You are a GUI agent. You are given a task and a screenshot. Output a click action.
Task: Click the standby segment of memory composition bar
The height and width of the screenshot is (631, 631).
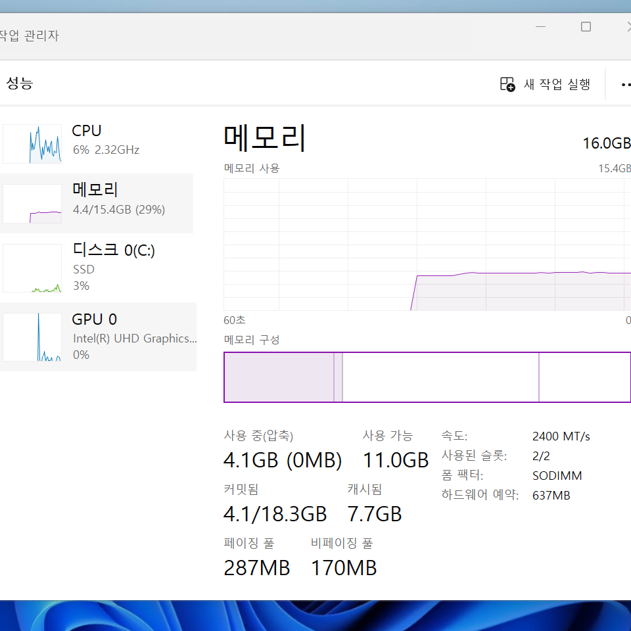click(x=440, y=377)
